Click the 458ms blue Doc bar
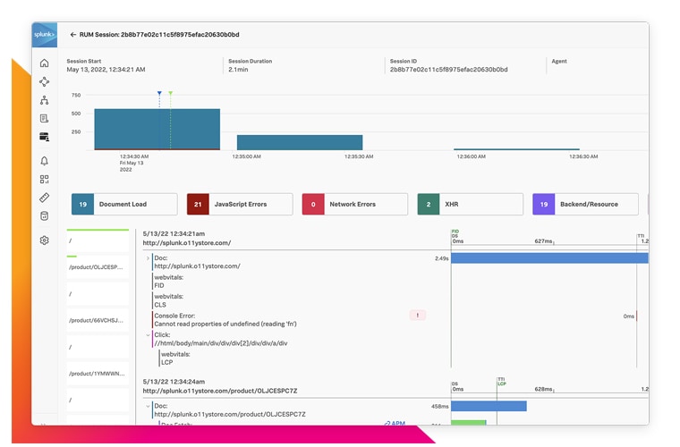Screen dimensions: 680x447 pos(489,406)
